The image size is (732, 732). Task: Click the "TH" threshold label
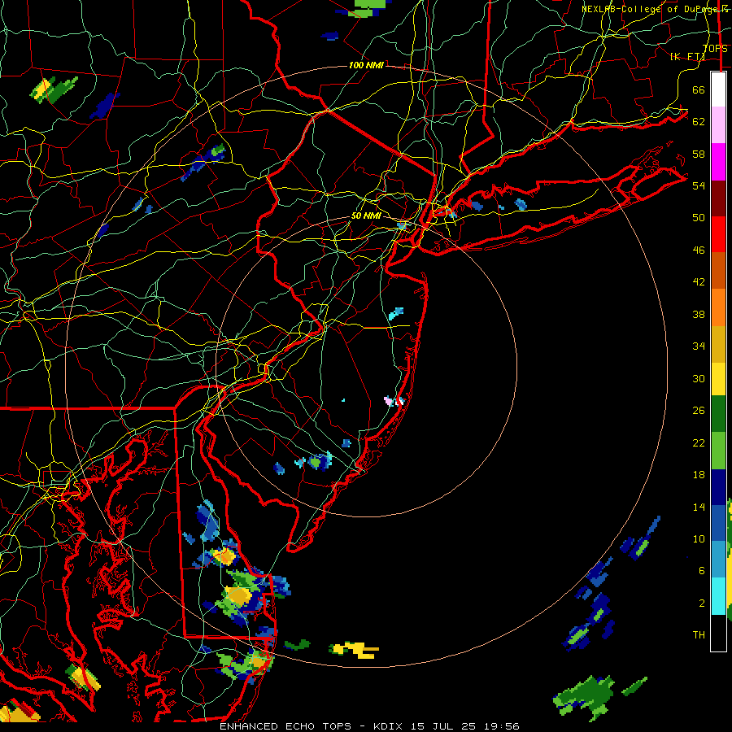(699, 635)
